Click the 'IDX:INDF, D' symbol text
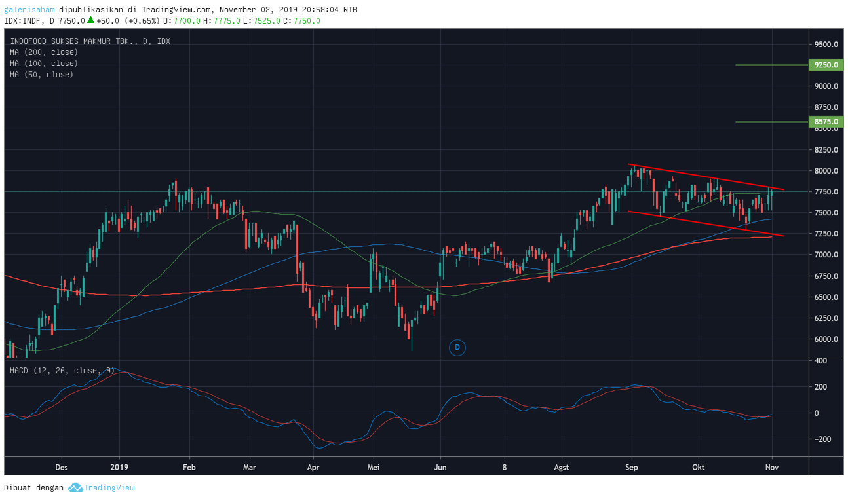Image resolution: width=848 pixels, height=499 pixels. (x=29, y=21)
